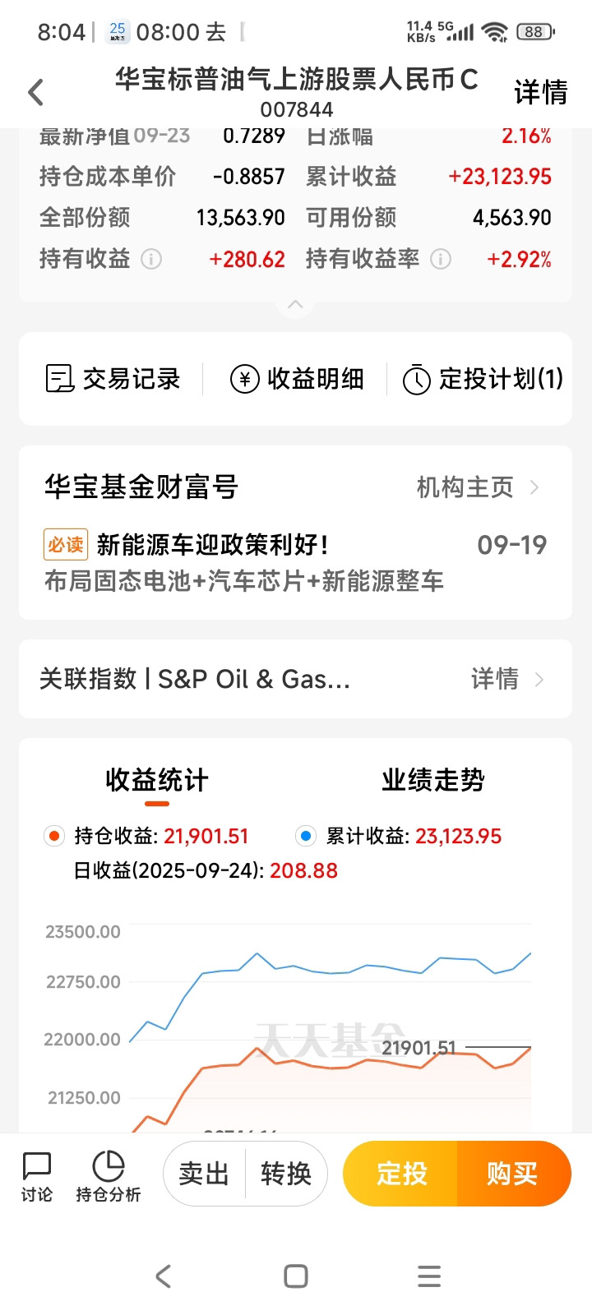Open 机构主页 chevron link
This screenshot has width=592, height=1315.
pos(478,487)
